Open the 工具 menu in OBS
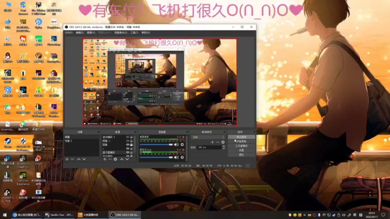Viewport: 390px width, 219px height. [x=135, y=33]
